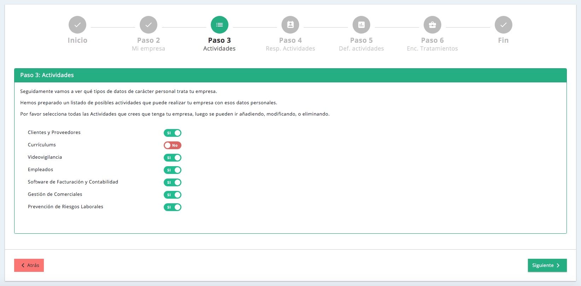Click the Paso 3 list icon

coord(220,25)
